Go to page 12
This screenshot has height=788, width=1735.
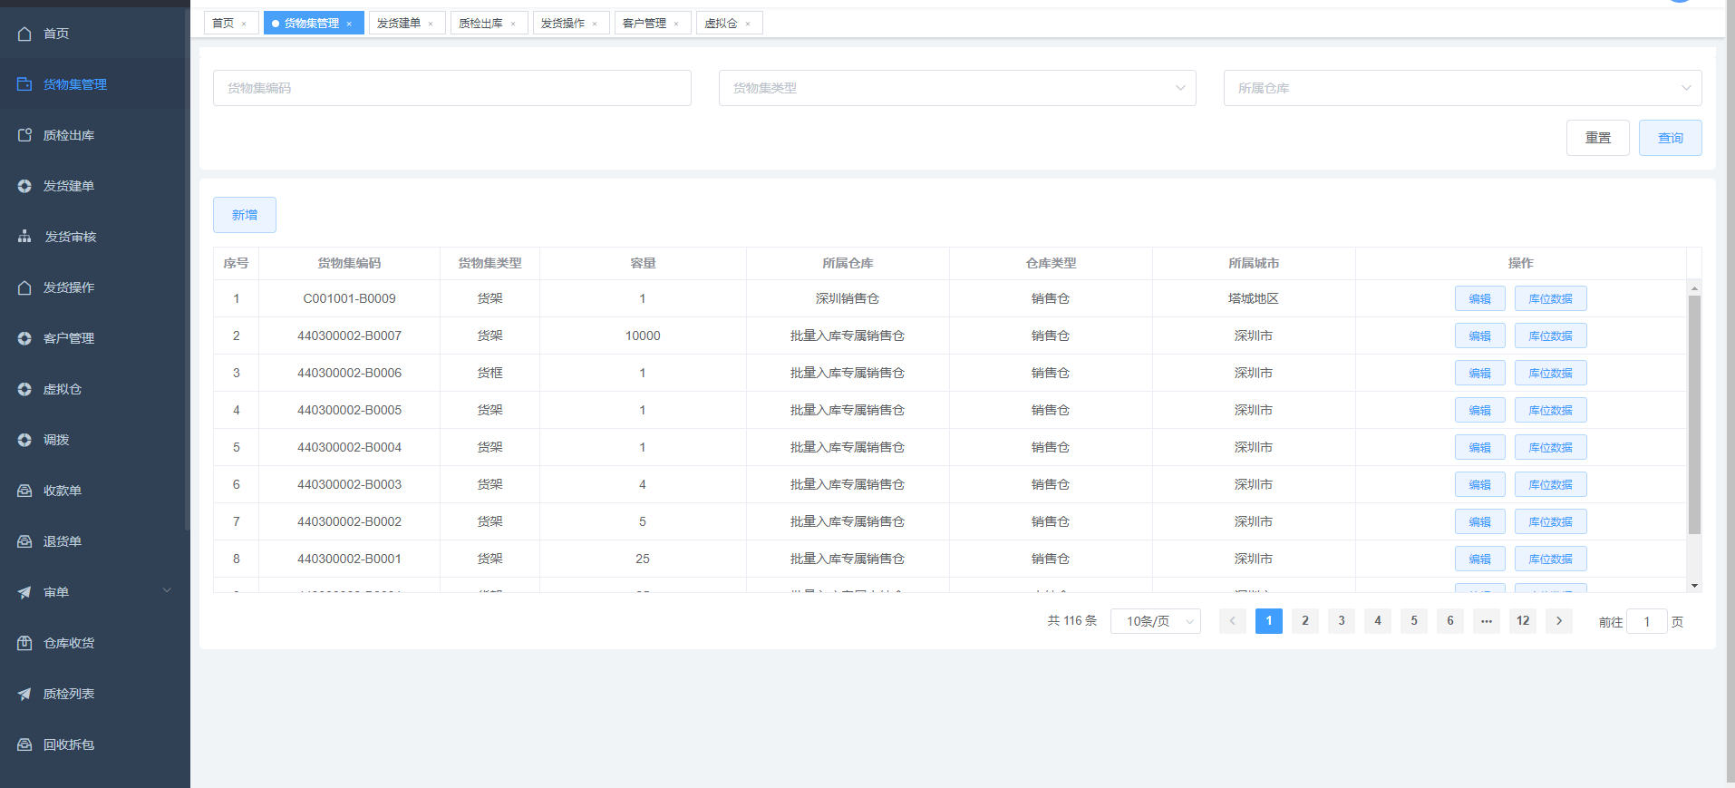[1523, 621]
